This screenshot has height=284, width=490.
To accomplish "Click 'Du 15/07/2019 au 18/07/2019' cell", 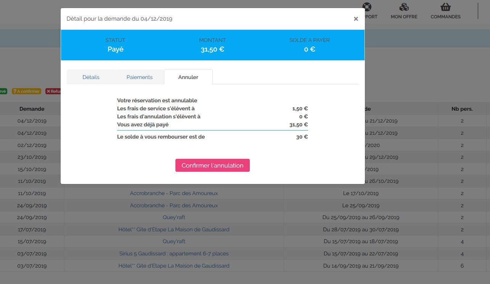I will (361, 241).
